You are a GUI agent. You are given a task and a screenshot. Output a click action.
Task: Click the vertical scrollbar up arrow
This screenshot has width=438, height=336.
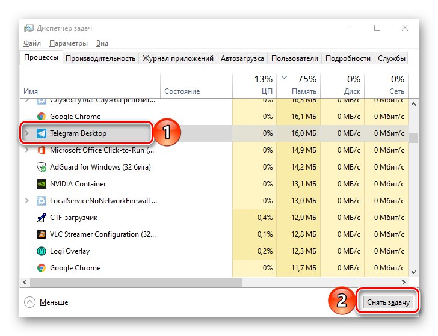point(414,104)
